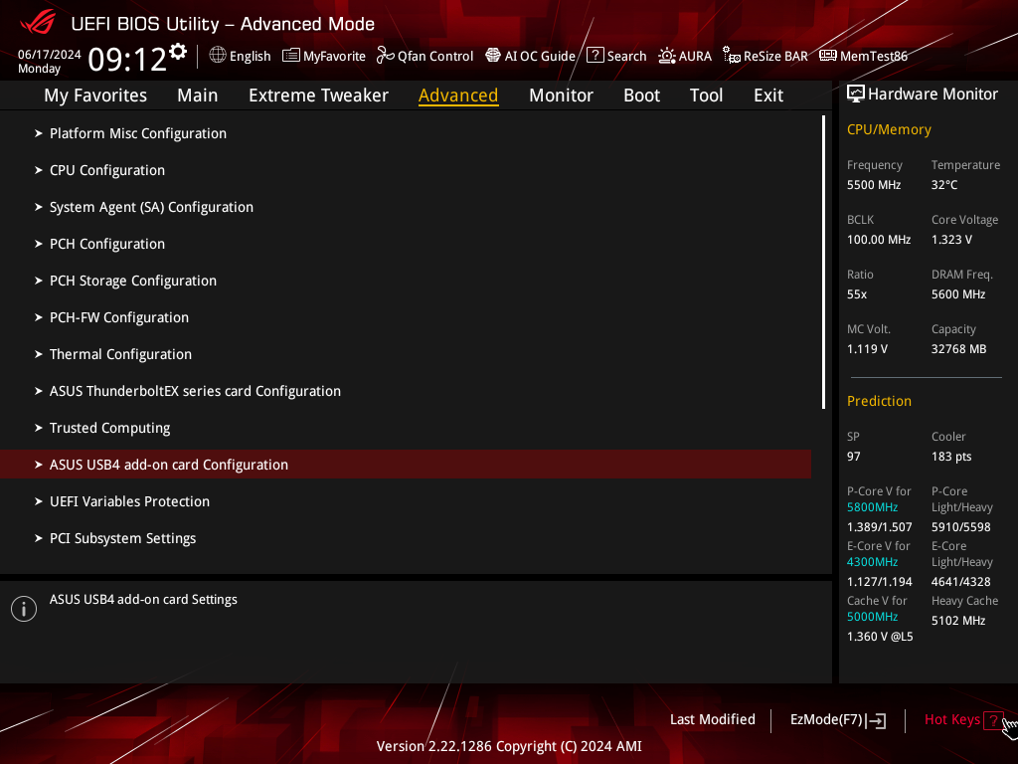Switch to My Favorites tab
The image size is (1018, 764).
tap(95, 95)
